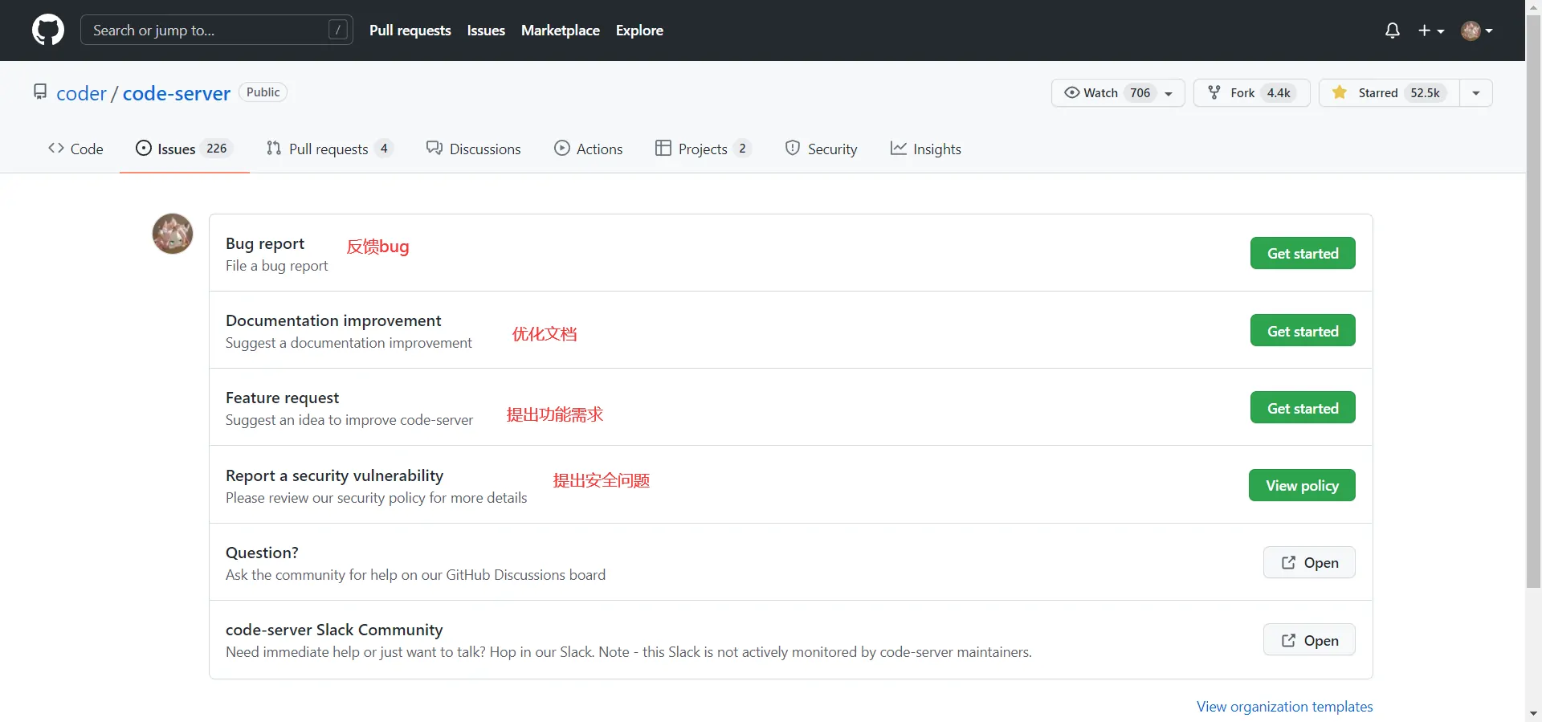Open the coder organization link
The image size is (1542, 722).
81,93
